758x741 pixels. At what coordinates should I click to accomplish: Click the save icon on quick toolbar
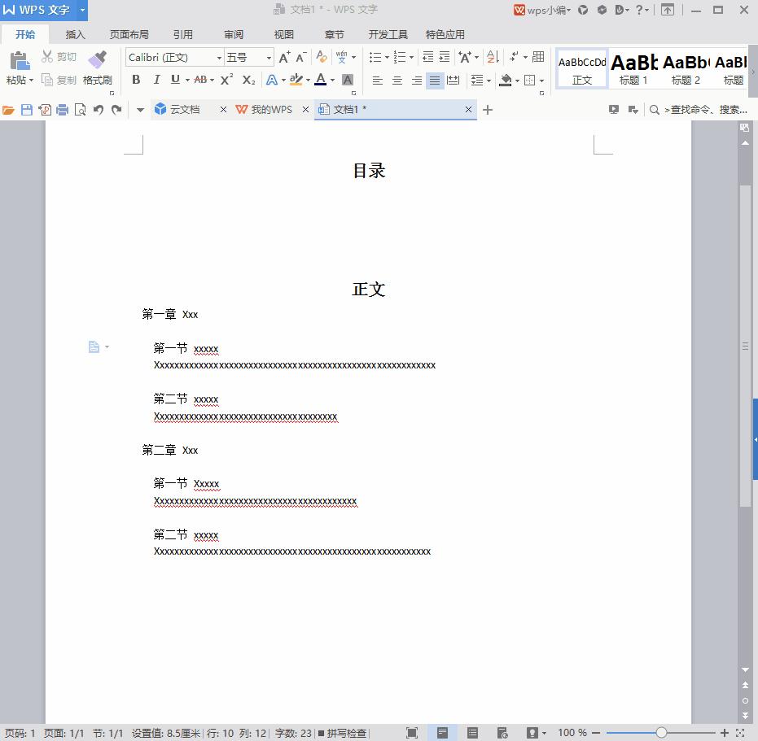click(28, 109)
